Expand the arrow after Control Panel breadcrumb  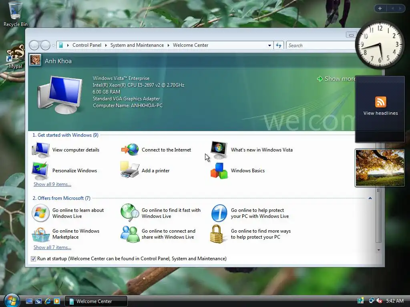tap(106, 45)
